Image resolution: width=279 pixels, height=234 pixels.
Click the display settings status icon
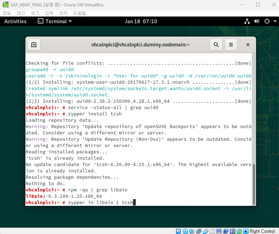pyautogui.click(x=219, y=231)
